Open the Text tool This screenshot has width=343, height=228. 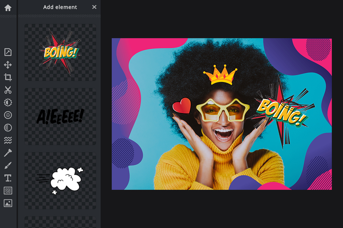tap(8, 177)
